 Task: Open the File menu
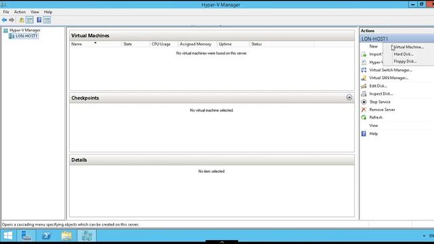click(6, 12)
